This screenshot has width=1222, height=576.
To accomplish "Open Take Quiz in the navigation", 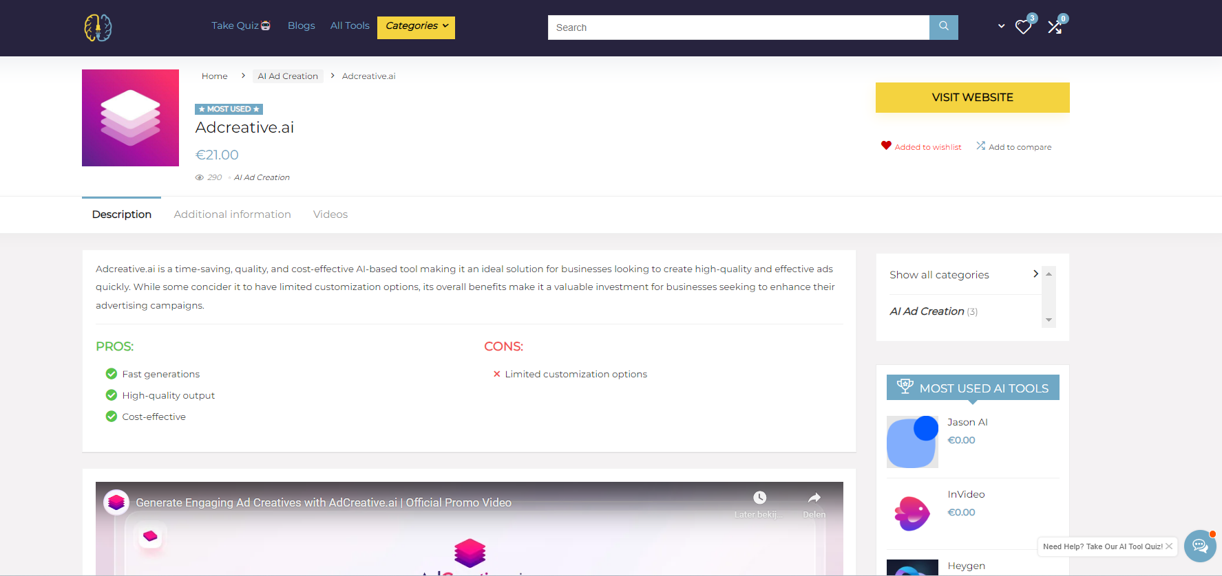I will coord(241,25).
